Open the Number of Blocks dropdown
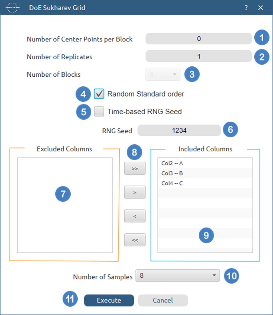 [163, 74]
